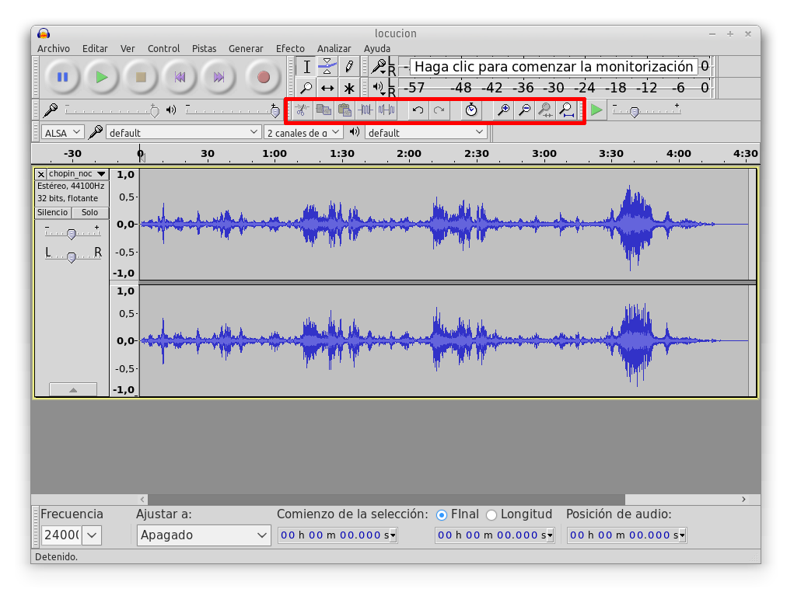
Task: Click the green Play-at-speed button
Action: [x=597, y=110]
